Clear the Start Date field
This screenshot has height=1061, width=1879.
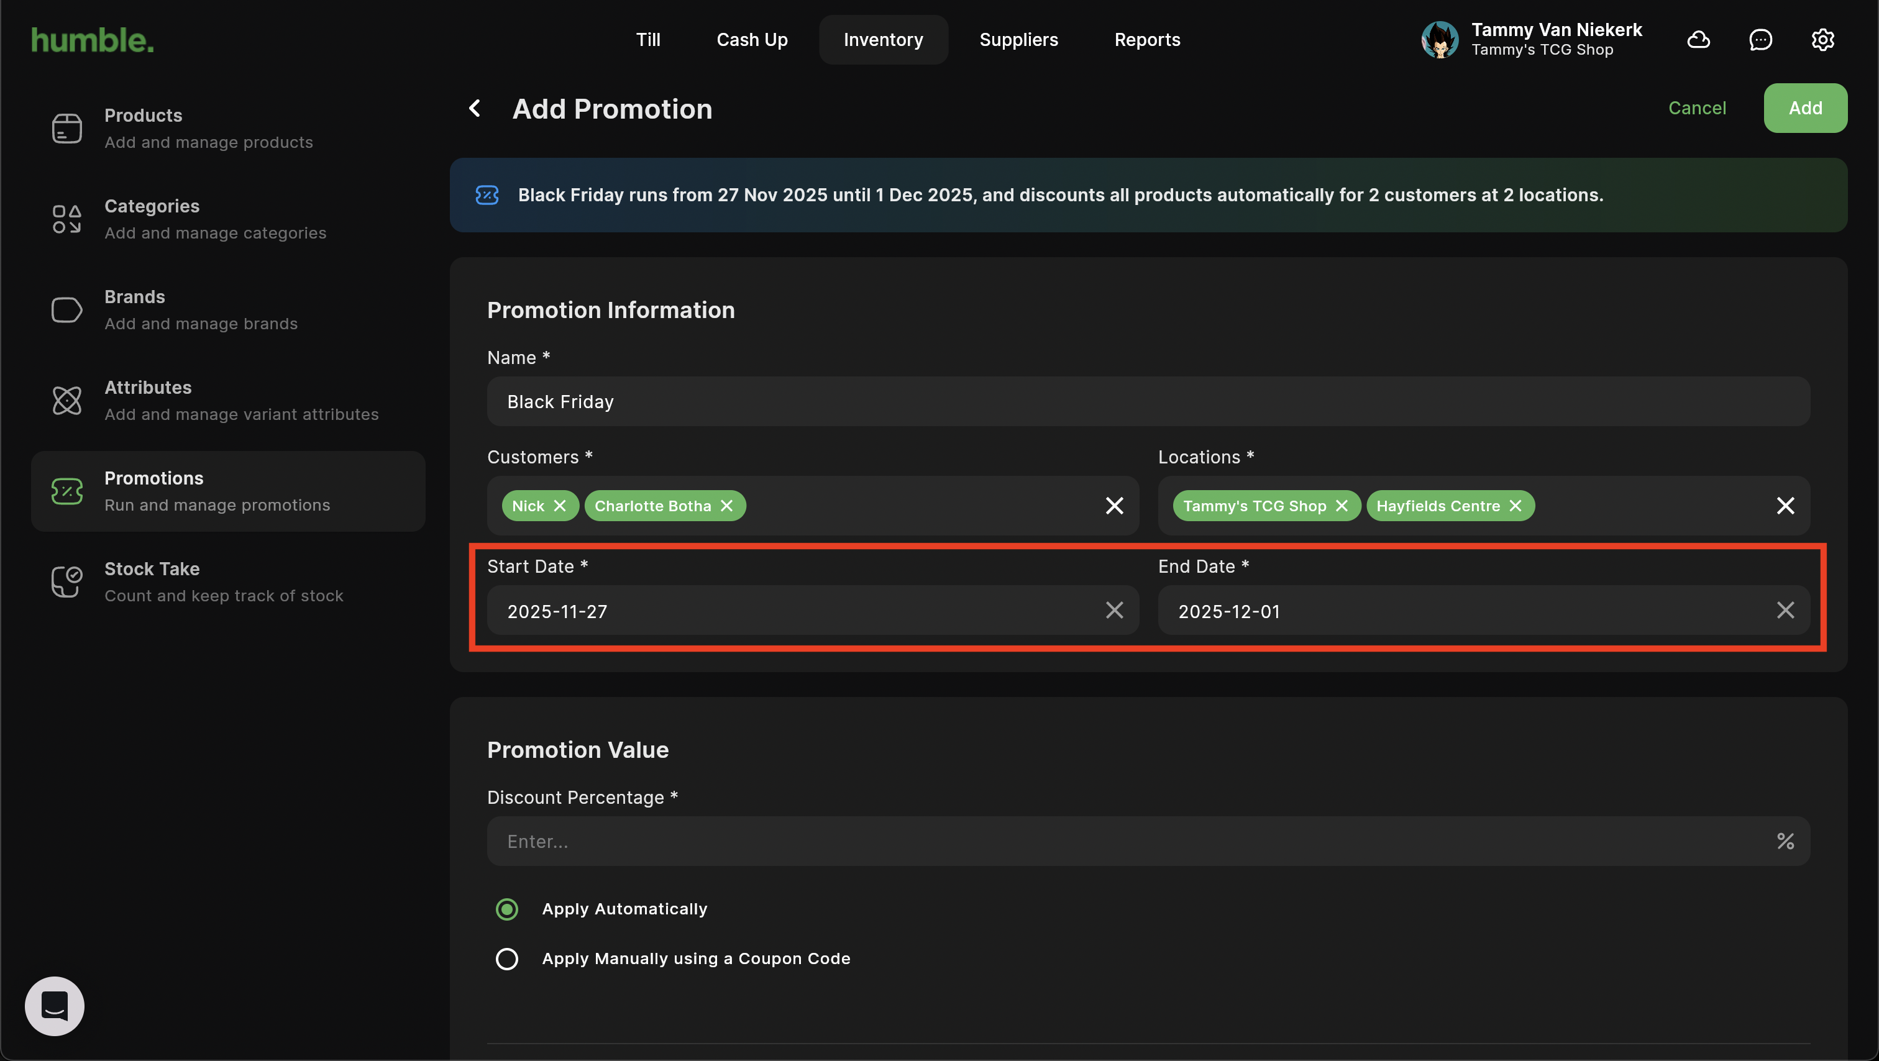[x=1114, y=611]
